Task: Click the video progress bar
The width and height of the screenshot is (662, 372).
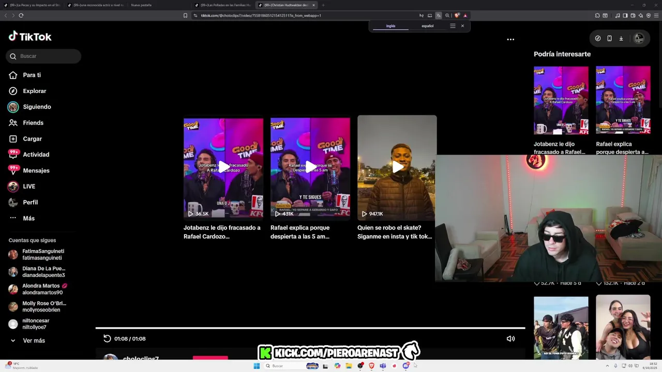Action: pyautogui.click(x=310, y=328)
